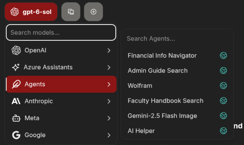244x145 pixels.
Task: Open the Meta provider menu item
Action: click(61, 118)
